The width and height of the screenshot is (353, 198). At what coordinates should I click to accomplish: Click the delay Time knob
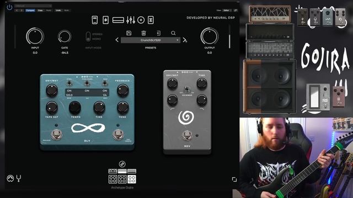[x=99, y=108]
